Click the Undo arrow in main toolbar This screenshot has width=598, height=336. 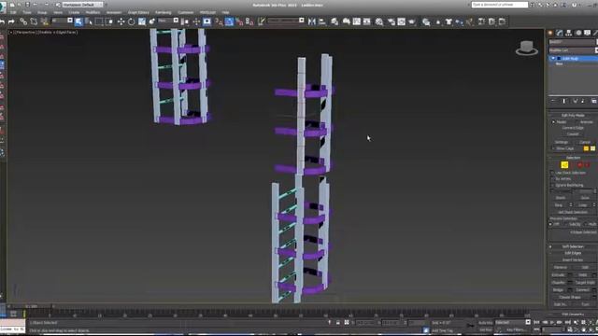pyautogui.click(x=2, y=21)
